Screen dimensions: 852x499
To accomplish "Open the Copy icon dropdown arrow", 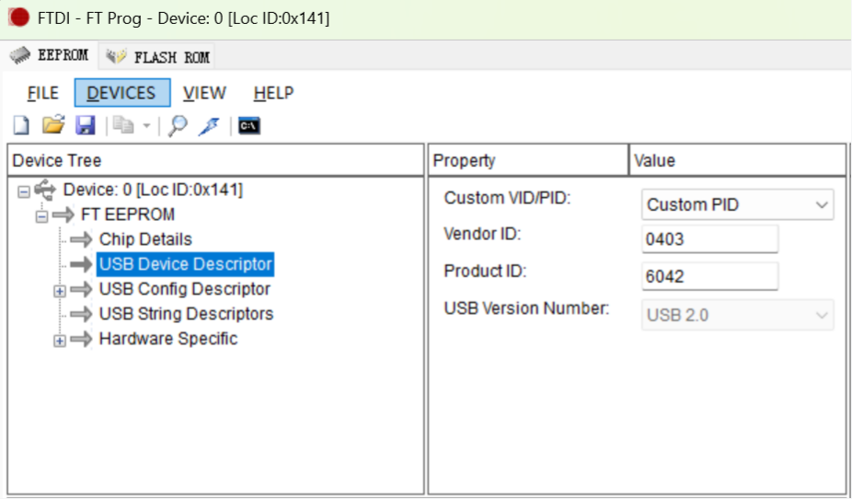I will [146, 126].
